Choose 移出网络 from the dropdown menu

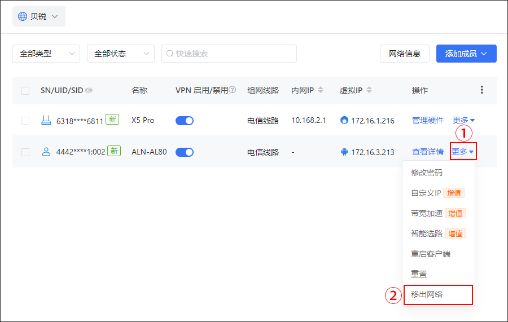click(439, 294)
